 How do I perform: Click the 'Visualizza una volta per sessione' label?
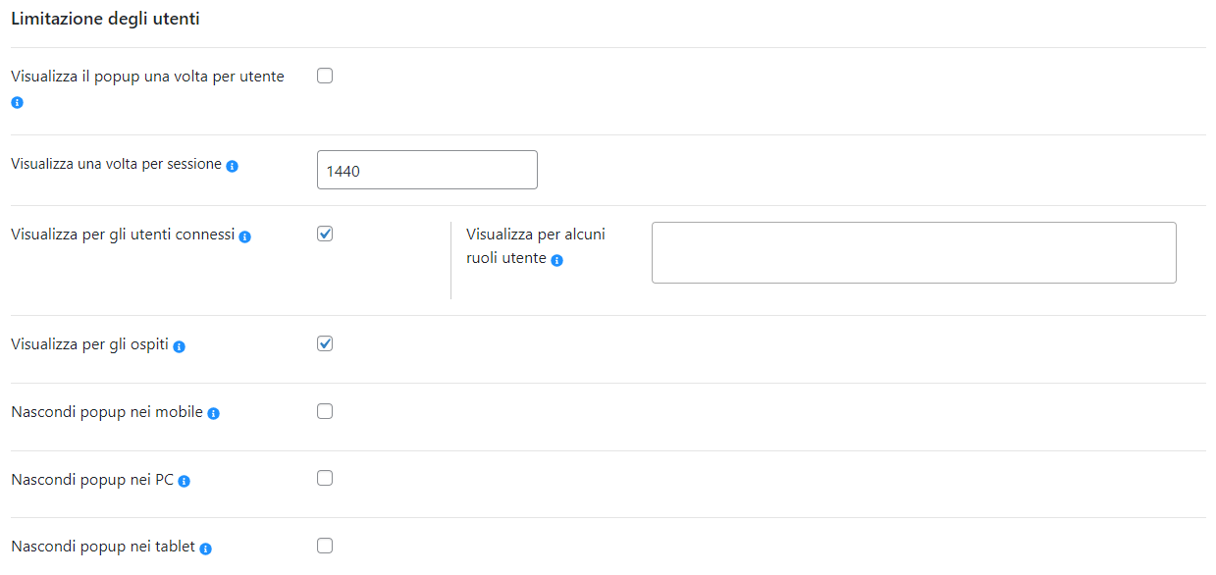click(x=117, y=164)
